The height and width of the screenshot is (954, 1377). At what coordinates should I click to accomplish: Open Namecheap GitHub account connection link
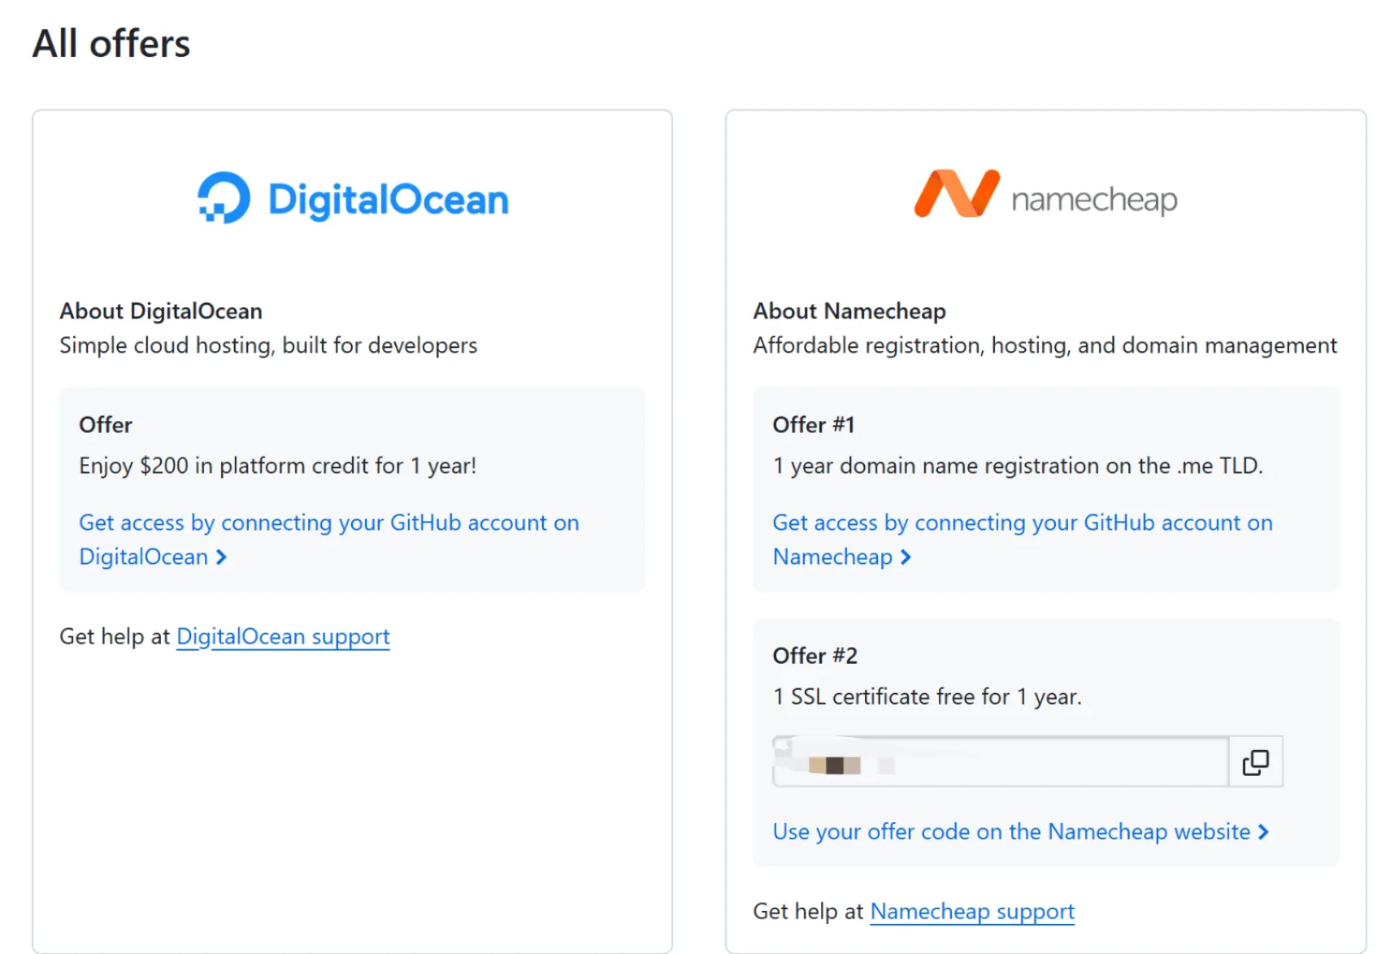point(1023,540)
